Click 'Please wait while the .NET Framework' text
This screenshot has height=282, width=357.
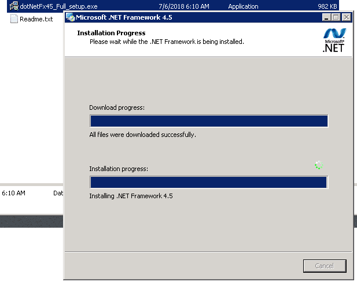tap(142, 42)
